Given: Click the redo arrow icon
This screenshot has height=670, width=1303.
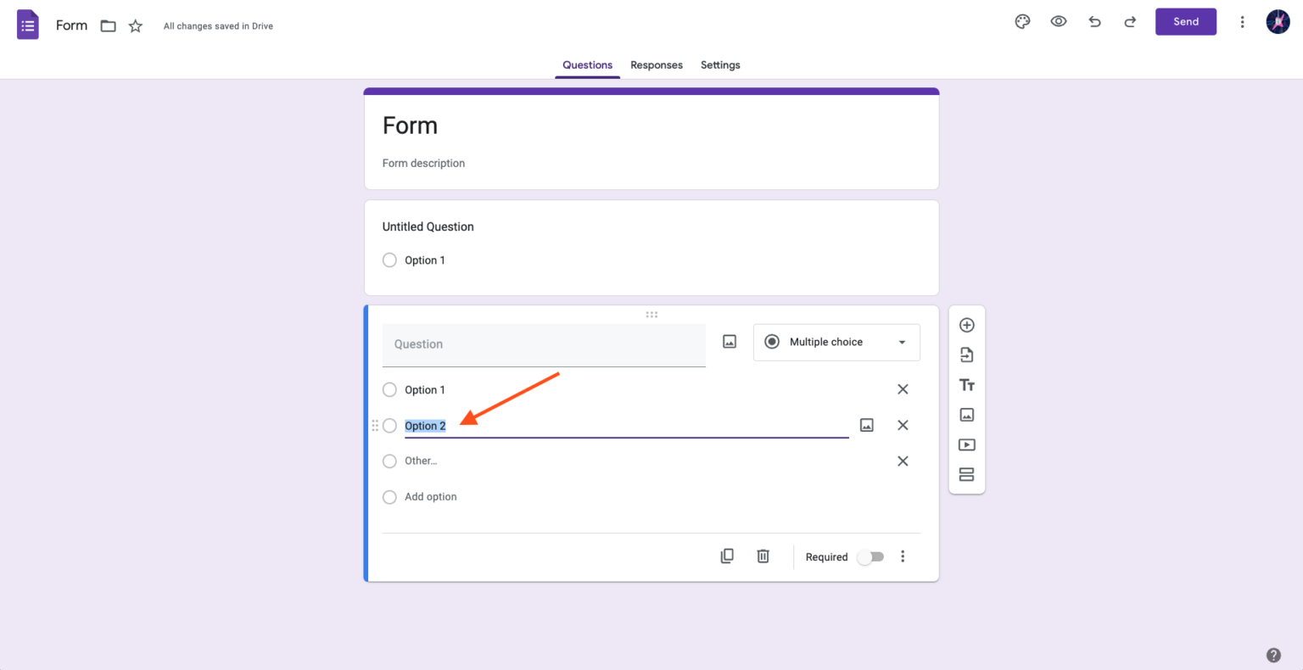Looking at the screenshot, I should 1130,22.
